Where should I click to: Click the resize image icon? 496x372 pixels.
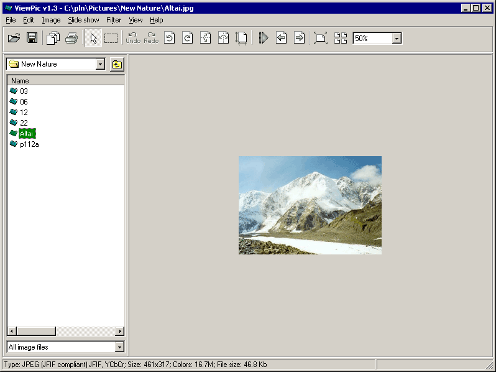tap(241, 38)
